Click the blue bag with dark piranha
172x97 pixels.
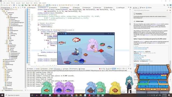point(91,88)
